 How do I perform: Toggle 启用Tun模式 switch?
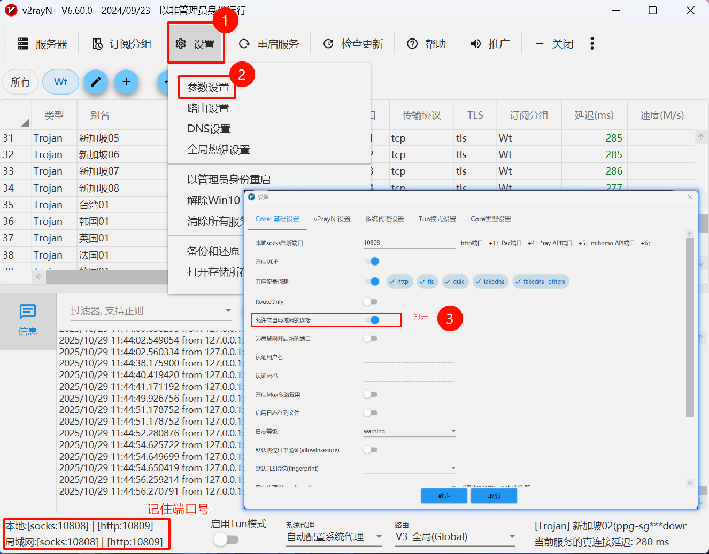click(x=226, y=540)
